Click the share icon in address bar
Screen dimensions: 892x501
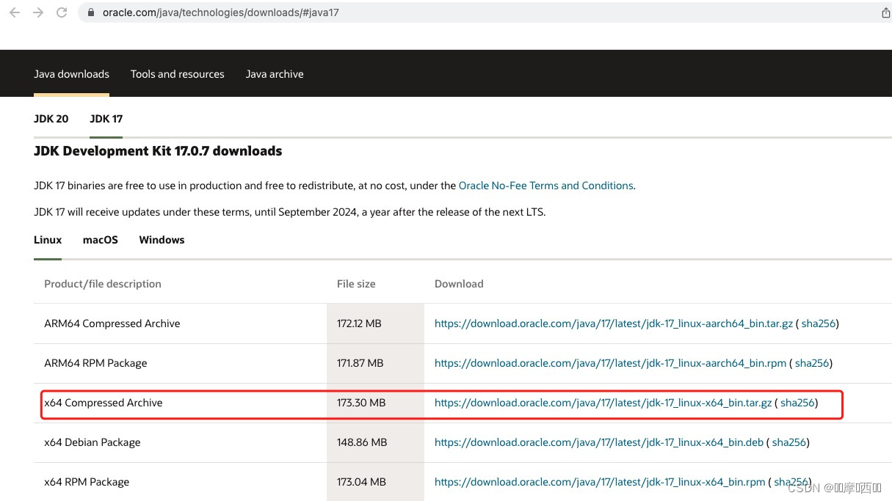coord(885,12)
